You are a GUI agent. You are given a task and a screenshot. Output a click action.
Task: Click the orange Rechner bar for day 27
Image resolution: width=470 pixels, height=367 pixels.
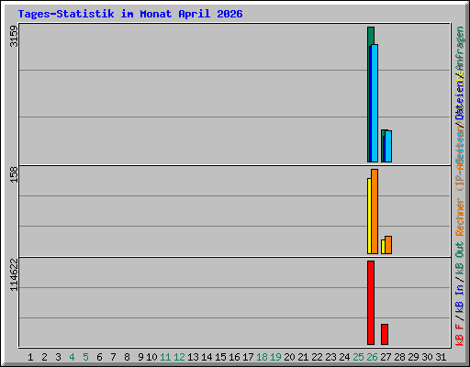(388, 245)
